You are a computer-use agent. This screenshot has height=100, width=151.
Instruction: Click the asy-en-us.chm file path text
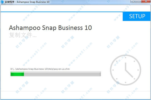pos(40,69)
